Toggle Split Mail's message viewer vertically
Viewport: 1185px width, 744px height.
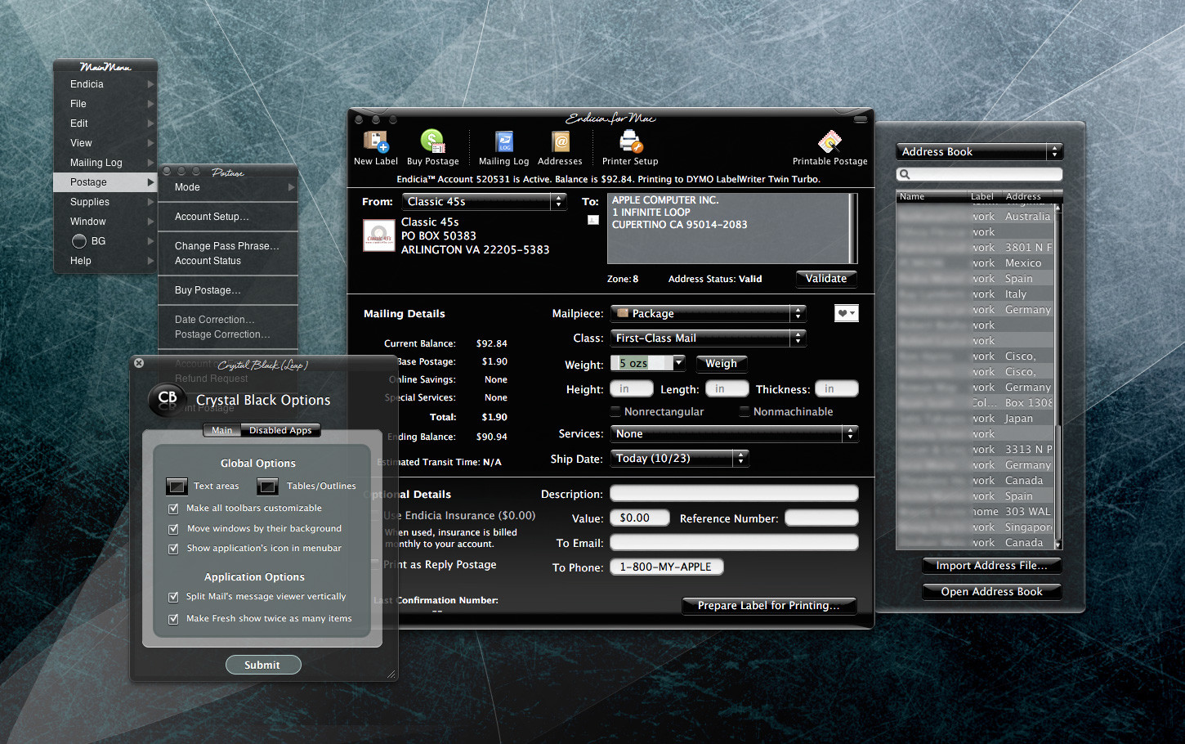173,597
